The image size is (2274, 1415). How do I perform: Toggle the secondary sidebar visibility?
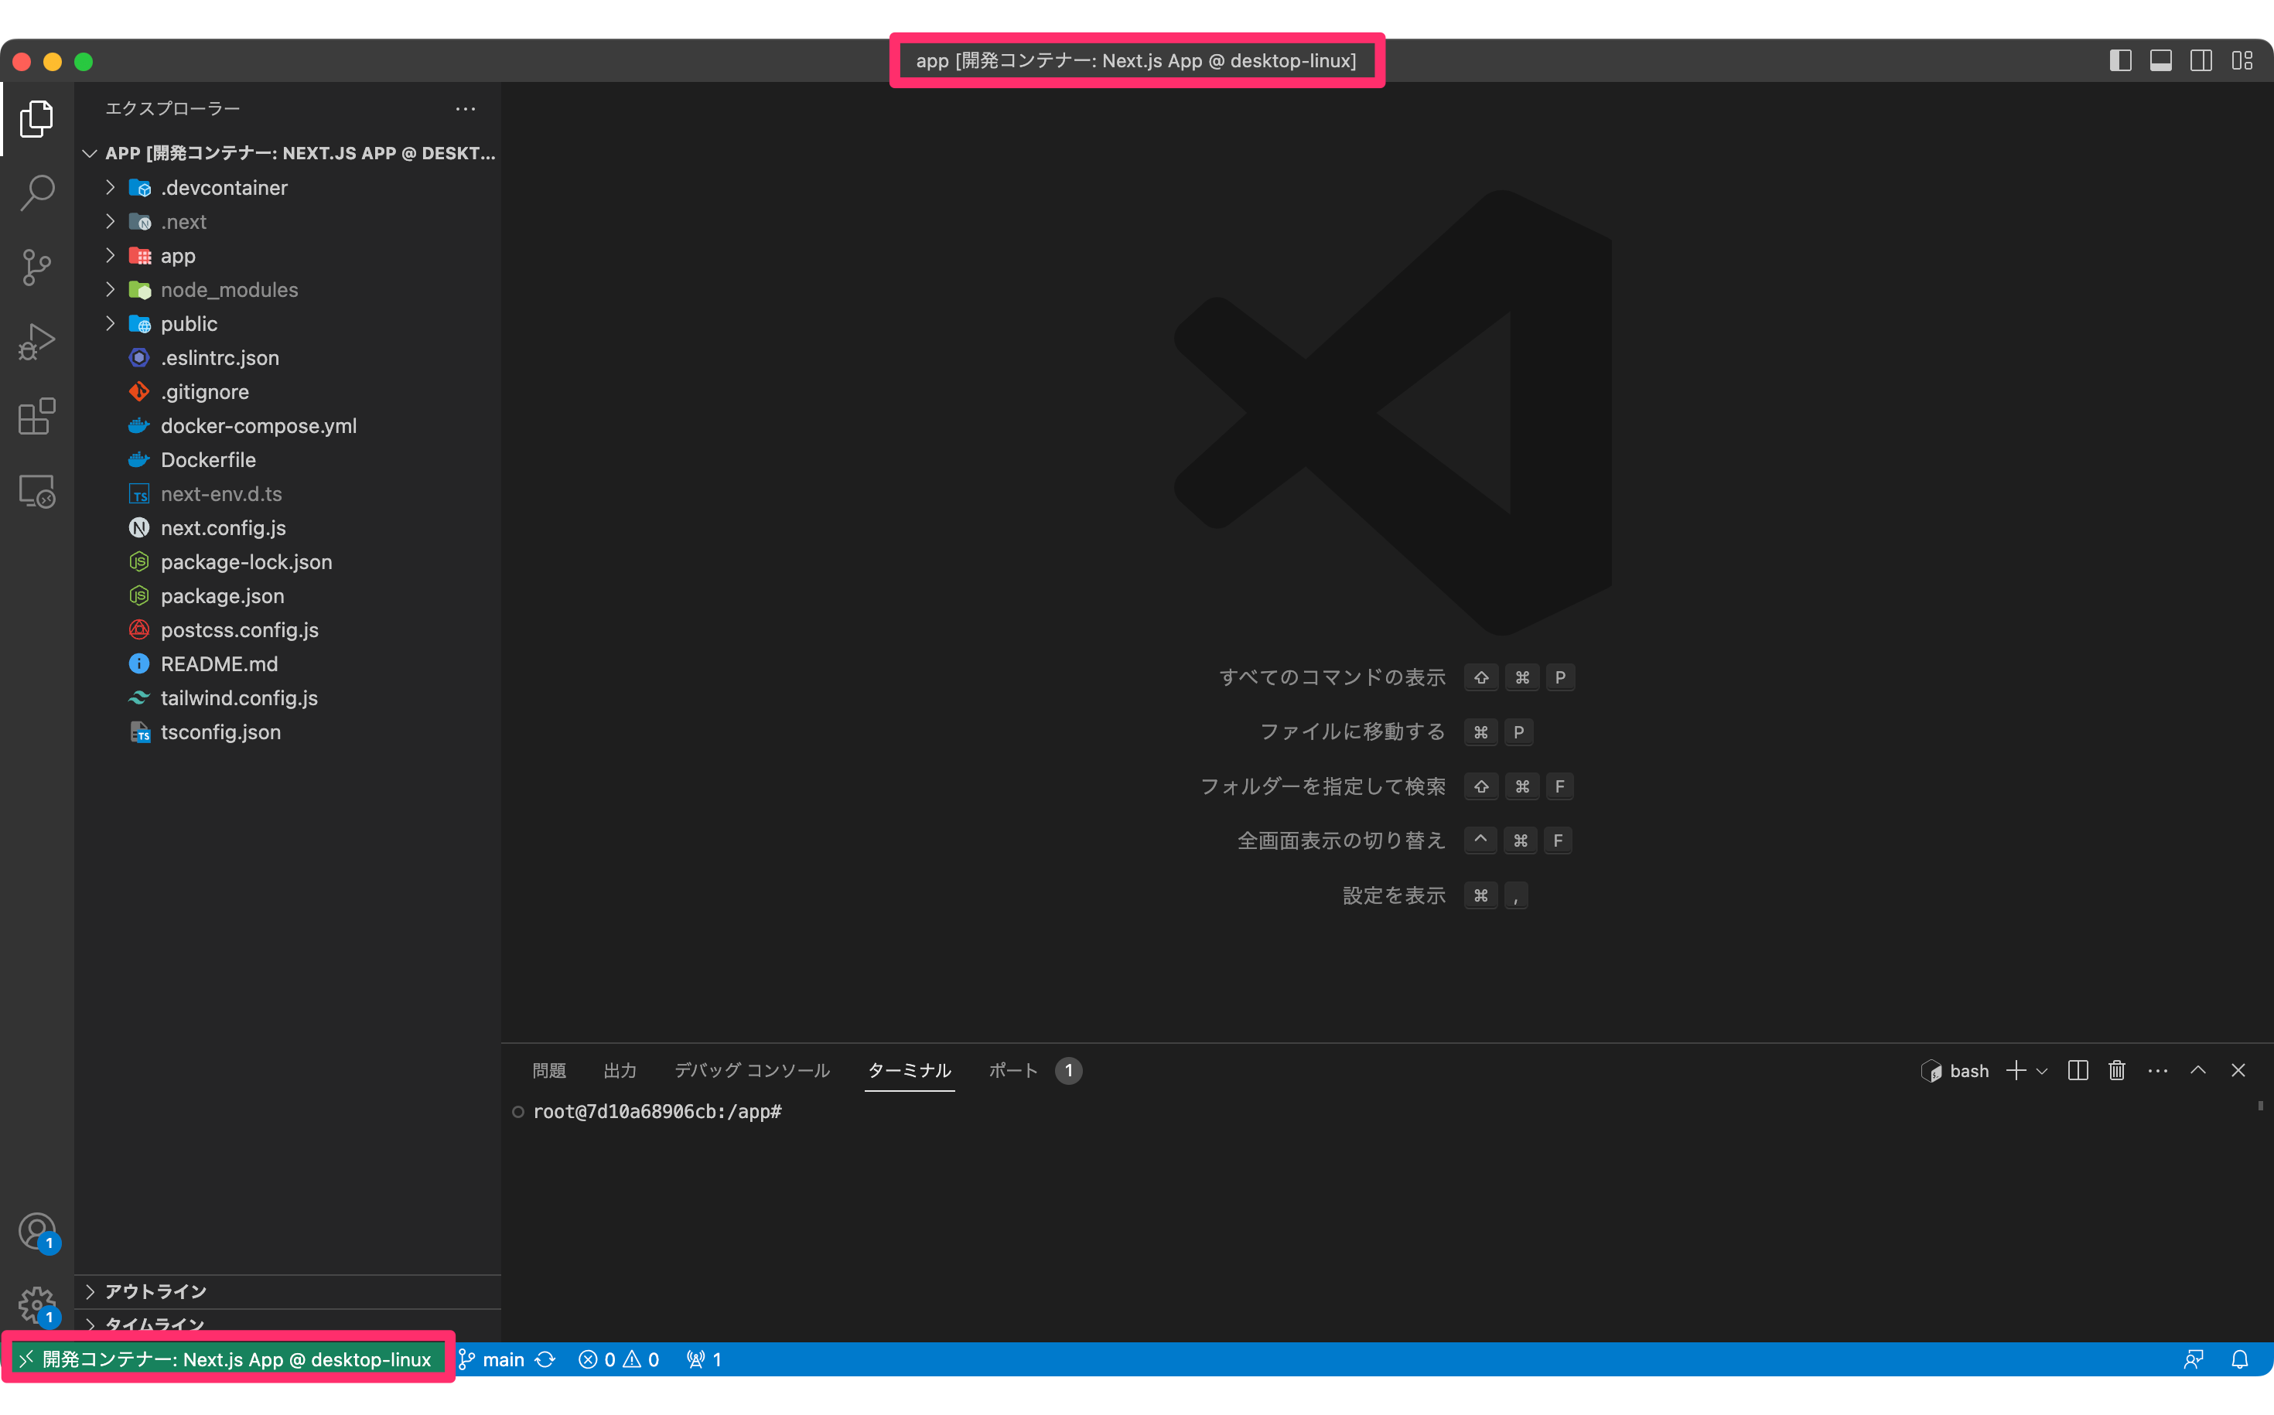(2200, 61)
